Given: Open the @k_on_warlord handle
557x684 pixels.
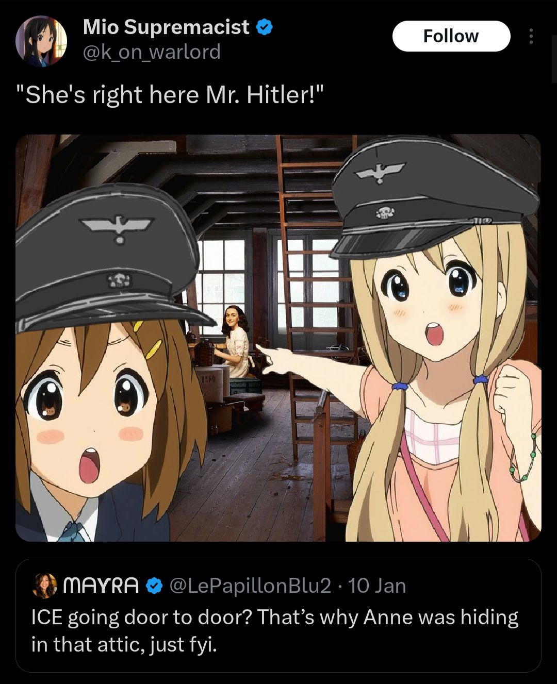Looking at the screenshot, I should (x=152, y=52).
